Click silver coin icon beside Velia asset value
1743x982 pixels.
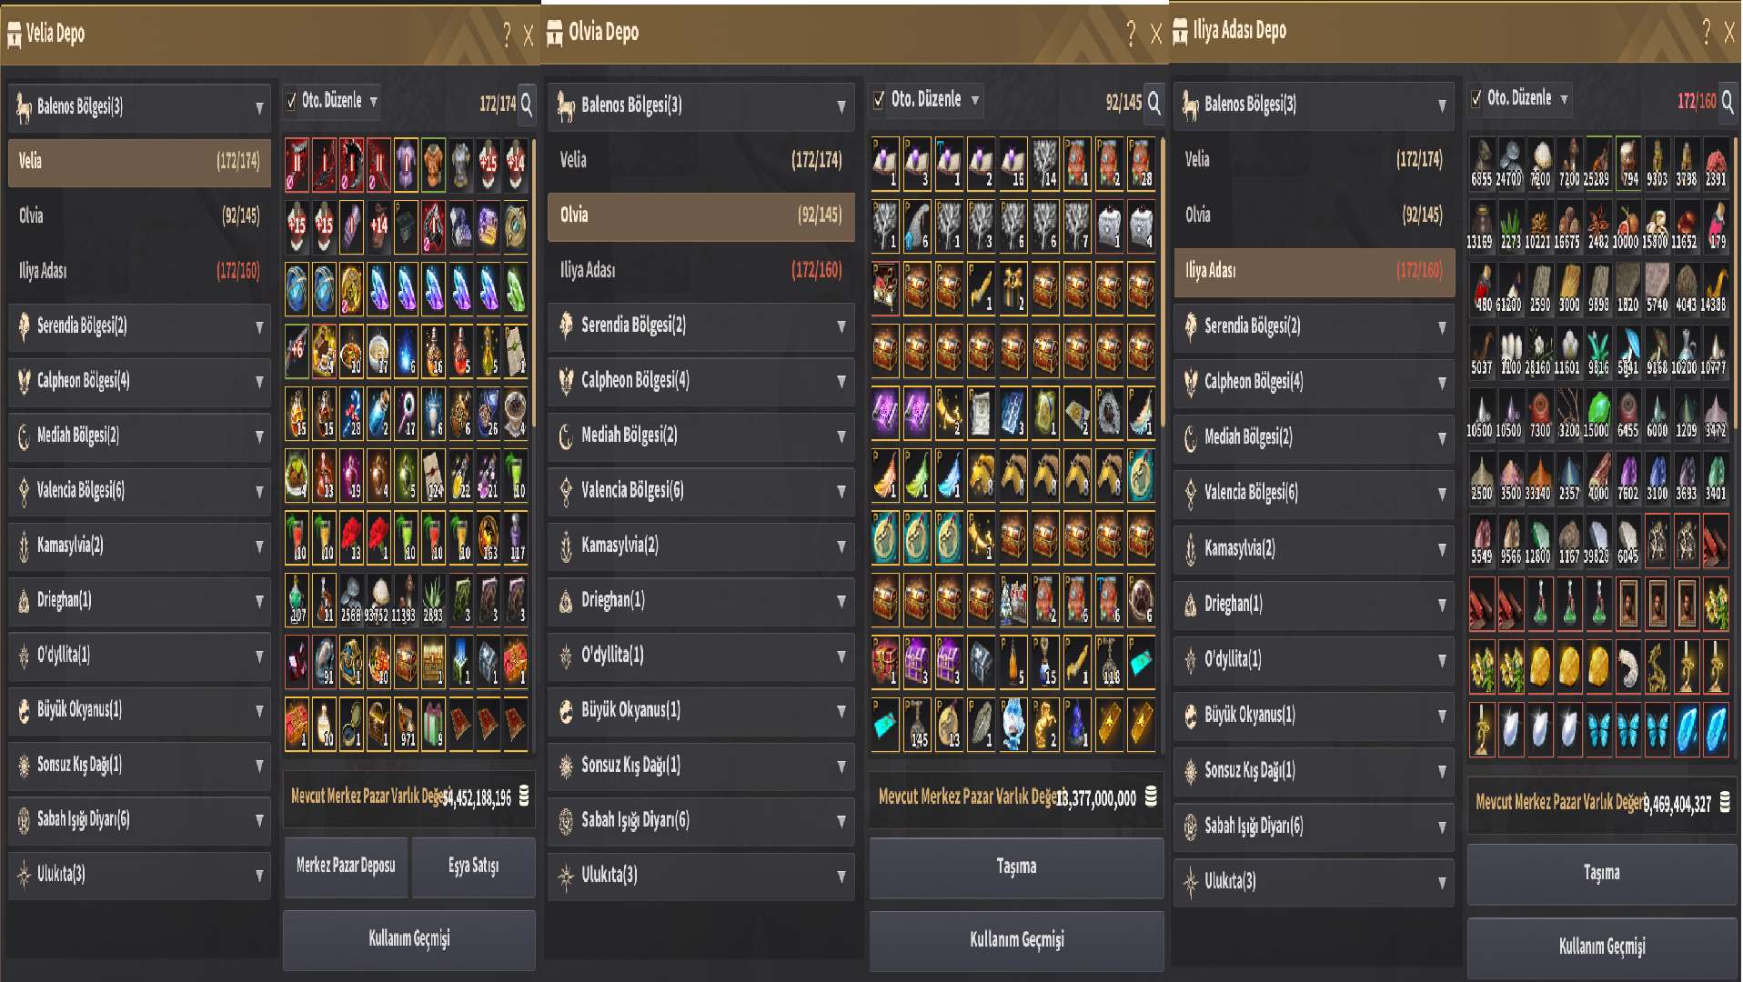524,797
